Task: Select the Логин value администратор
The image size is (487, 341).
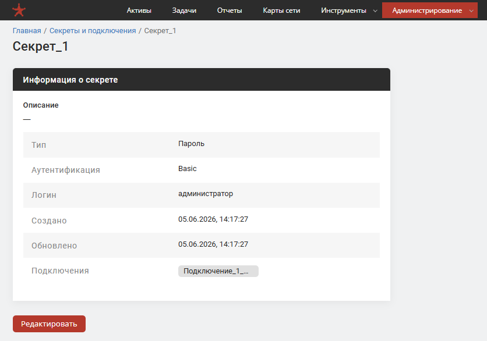Action: click(206, 194)
